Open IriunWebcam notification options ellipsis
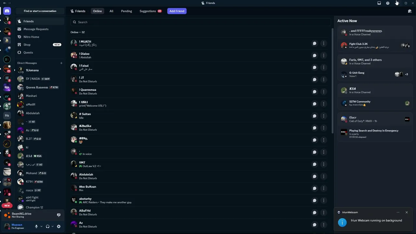Screen dimensions: 416x234 click(x=398, y=212)
